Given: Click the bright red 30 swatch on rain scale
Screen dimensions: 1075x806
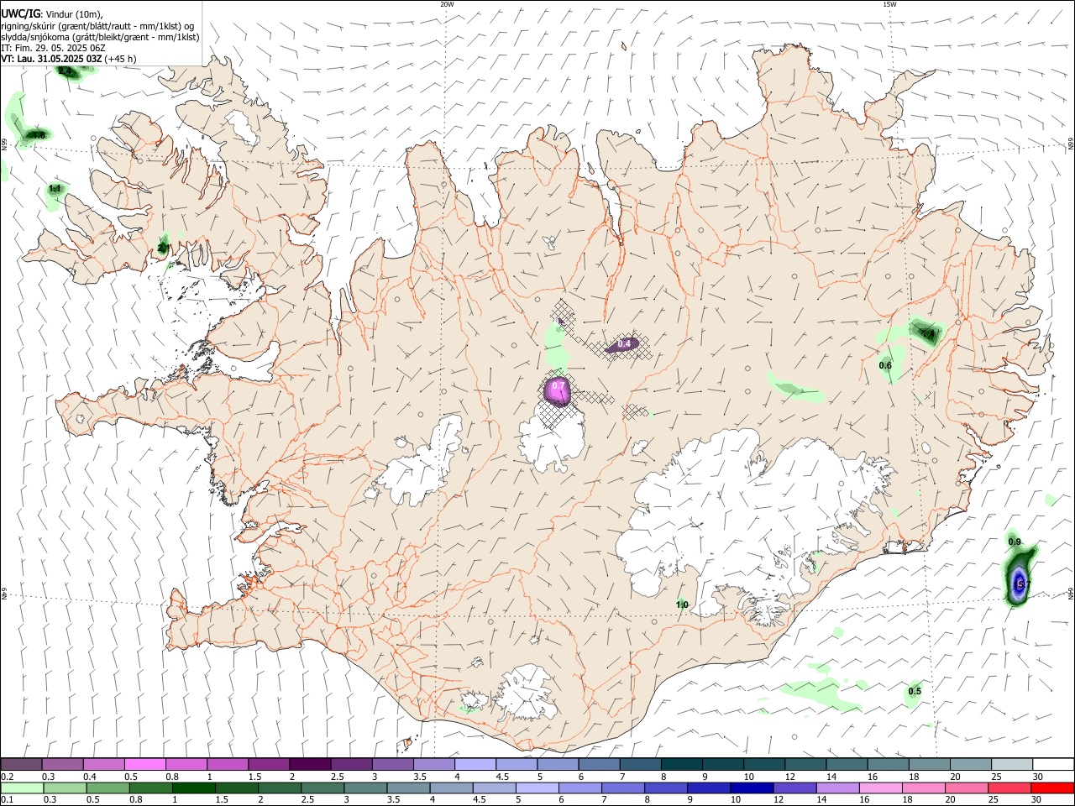Looking at the screenshot, I should (1052, 788).
